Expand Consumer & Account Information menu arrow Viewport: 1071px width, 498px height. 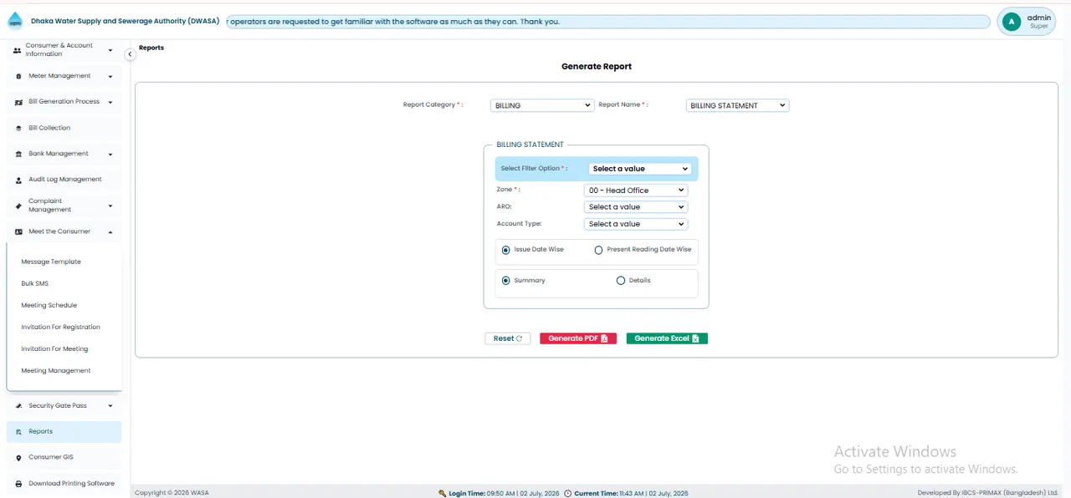click(110, 51)
